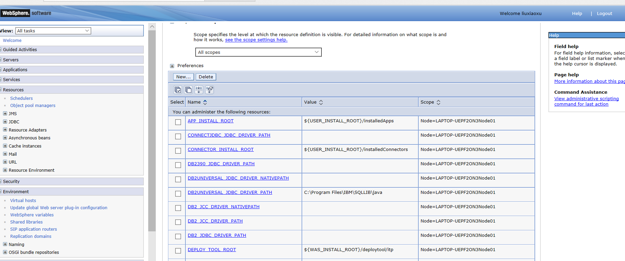
Task: Check the DB2UNIVERSAL_JDBC_DRIVER_PATH row checkbox
Action: [x=178, y=194]
